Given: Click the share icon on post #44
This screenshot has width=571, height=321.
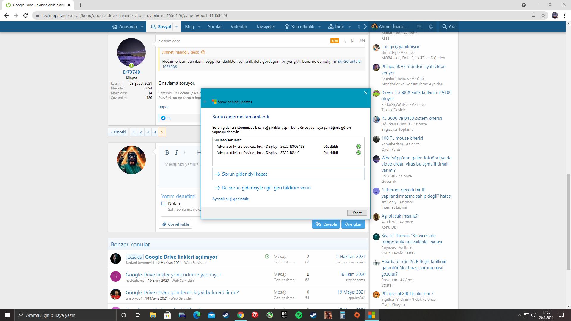Looking at the screenshot, I should point(344,41).
